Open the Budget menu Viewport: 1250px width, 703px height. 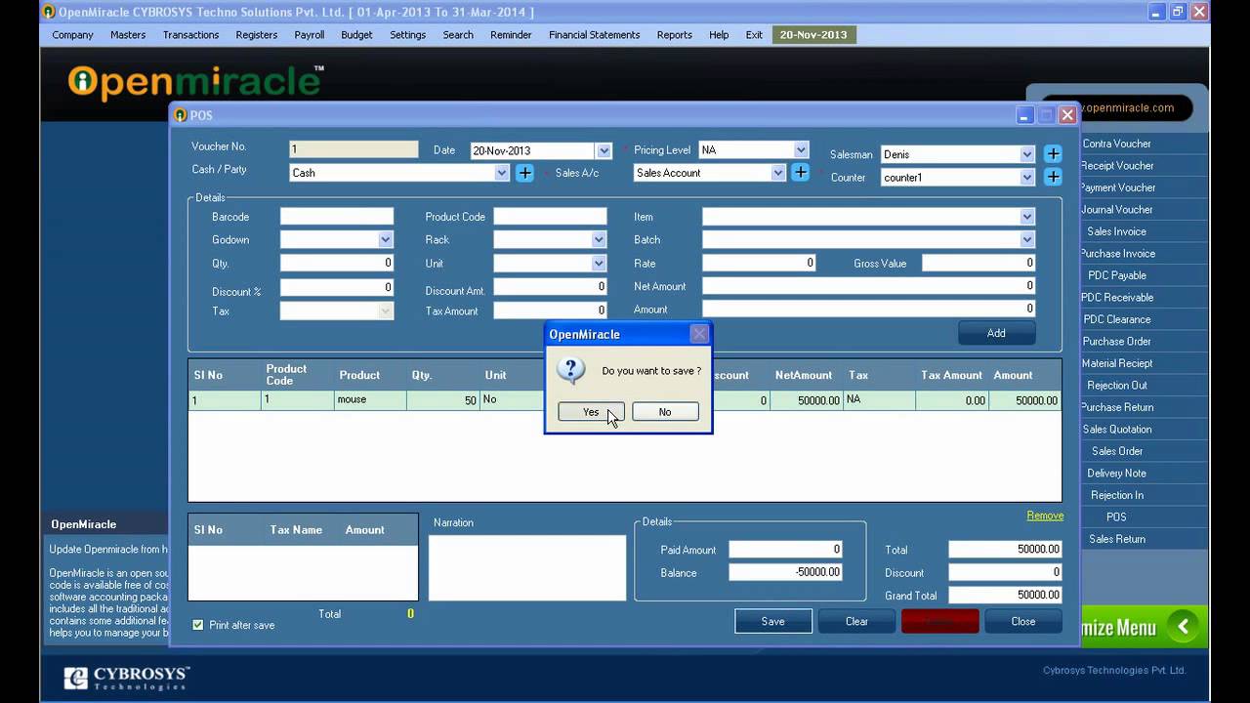[356, 35]
